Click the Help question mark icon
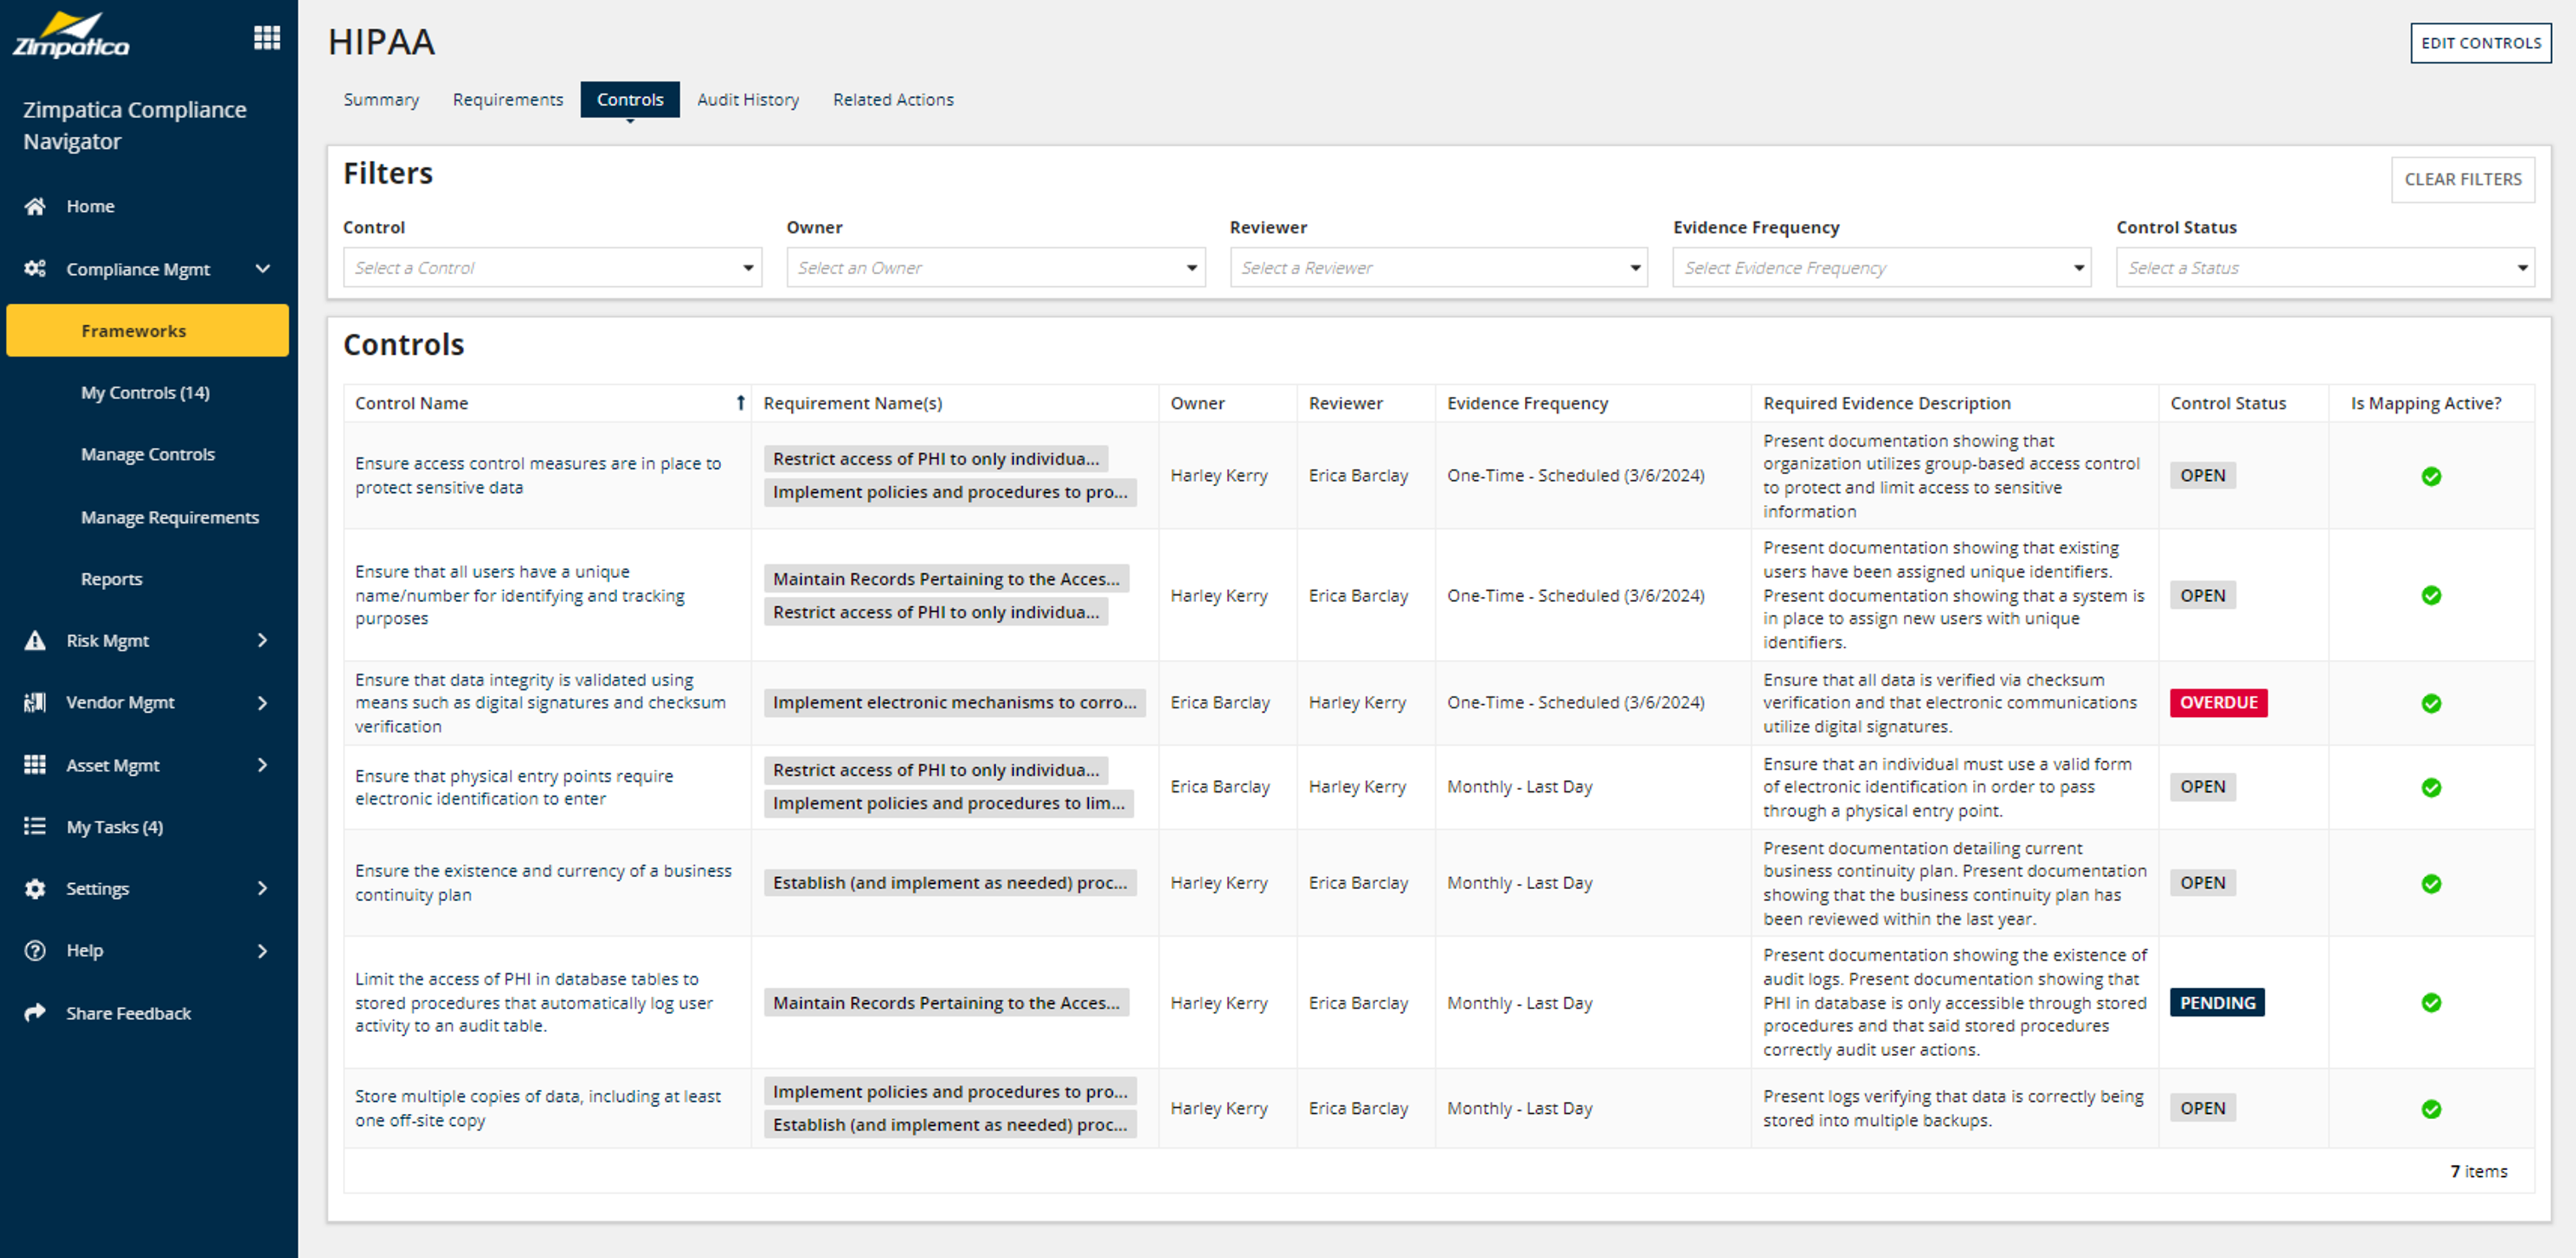The image size is (2576, 1258). tap(35, 950)
